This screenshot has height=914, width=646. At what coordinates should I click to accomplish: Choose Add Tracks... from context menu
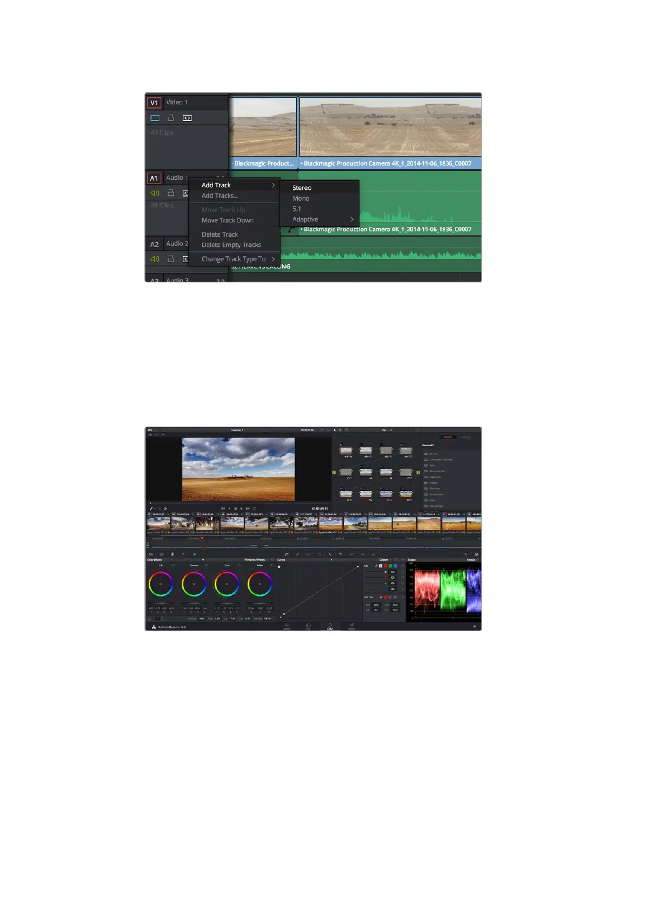click(x=234, y=196)
